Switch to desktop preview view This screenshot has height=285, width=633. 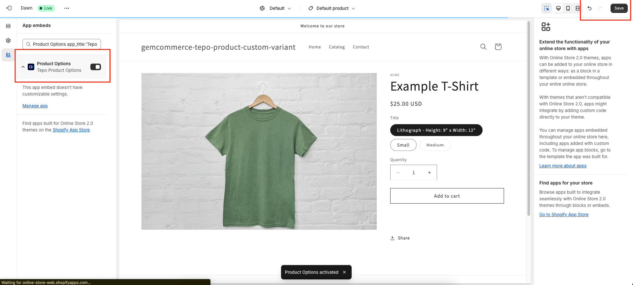558,8
